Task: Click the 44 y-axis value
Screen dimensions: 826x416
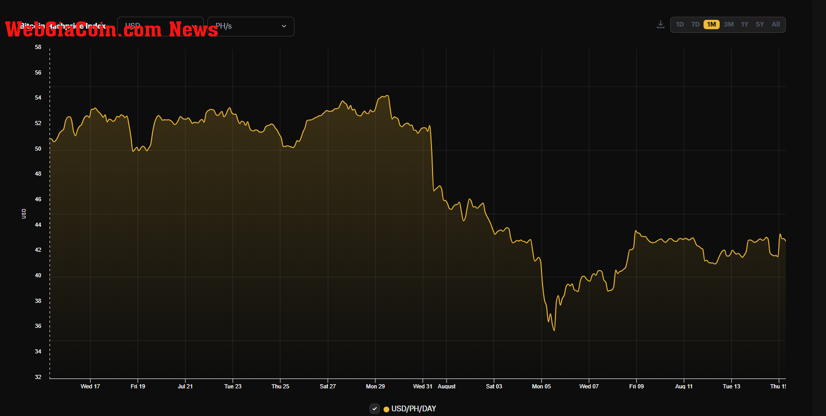Action: (x=38, y=225)
